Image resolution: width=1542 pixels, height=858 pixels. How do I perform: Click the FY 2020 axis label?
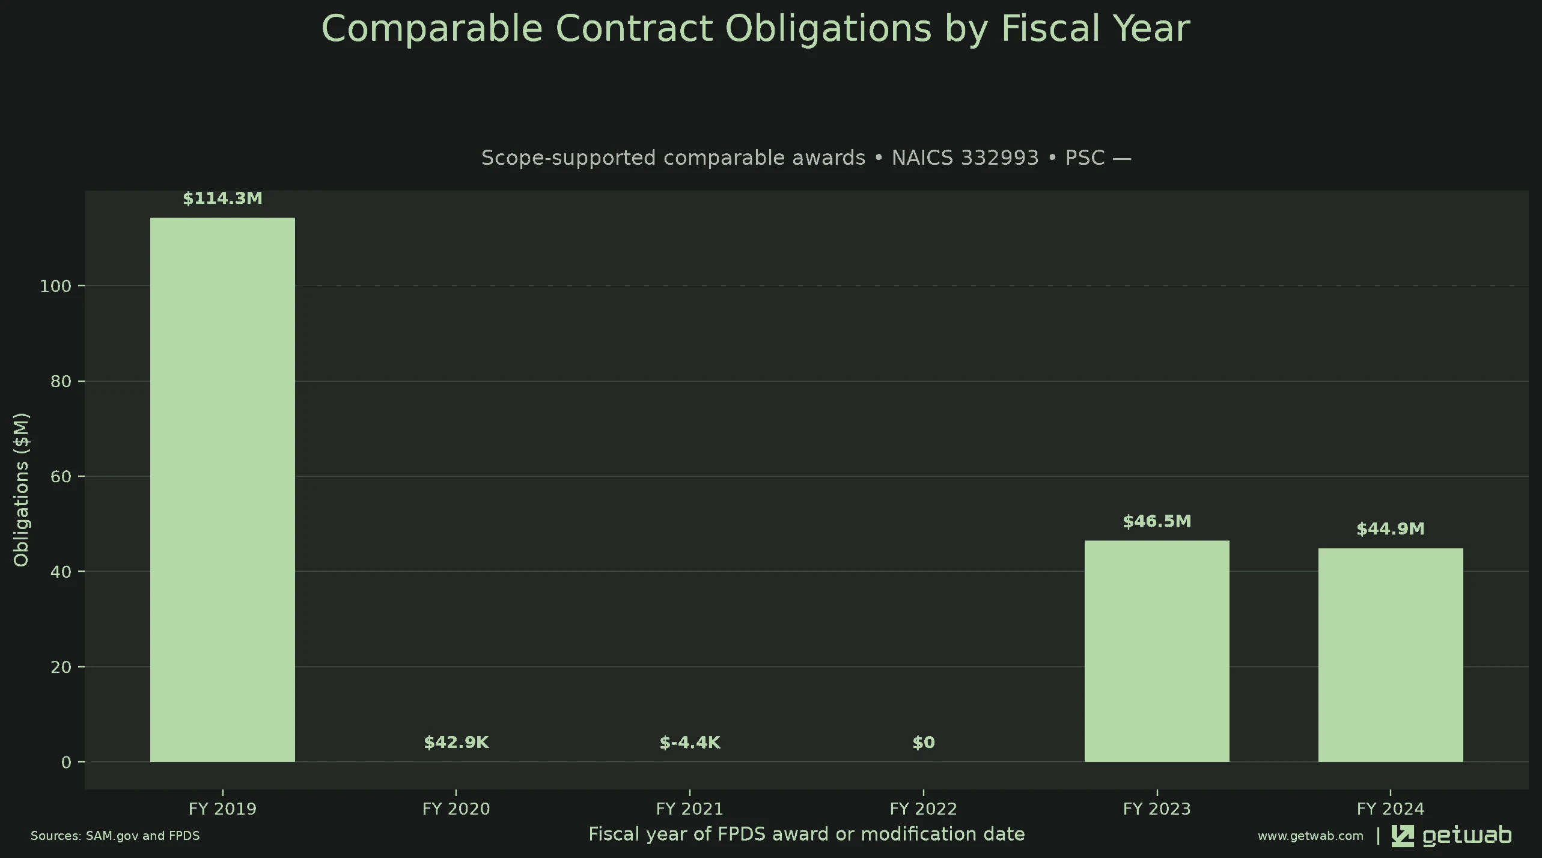click(456, 809)
